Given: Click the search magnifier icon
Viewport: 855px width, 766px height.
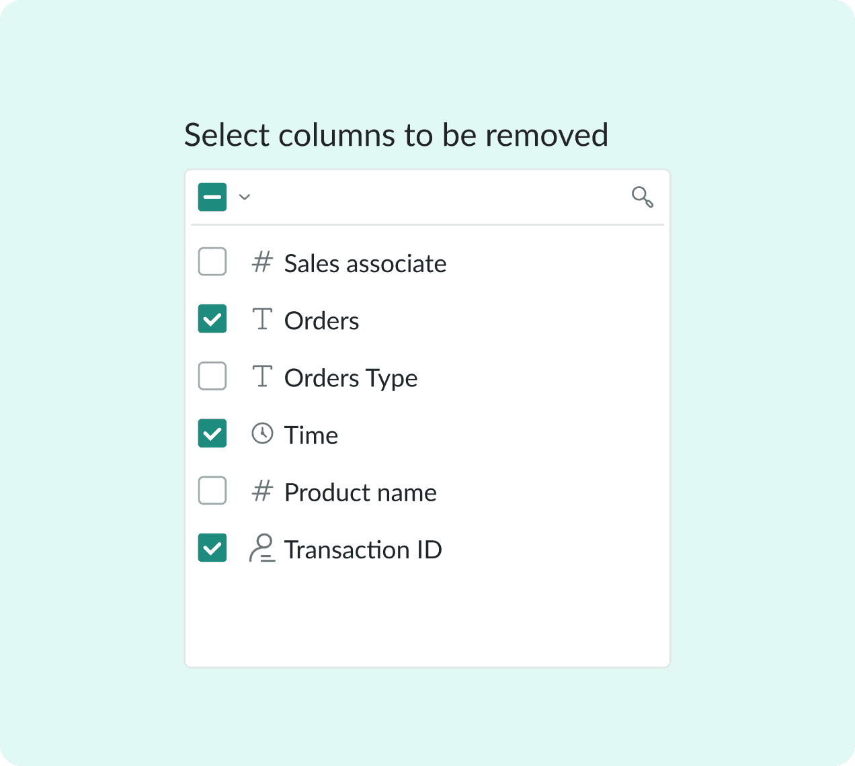Looking at the screenshot, I should [642, 197].
